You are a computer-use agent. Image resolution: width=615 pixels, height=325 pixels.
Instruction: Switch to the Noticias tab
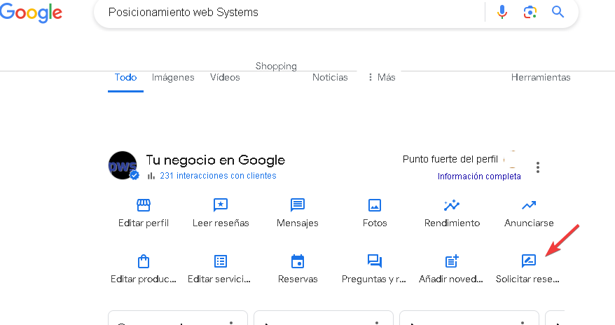[330, 77]
